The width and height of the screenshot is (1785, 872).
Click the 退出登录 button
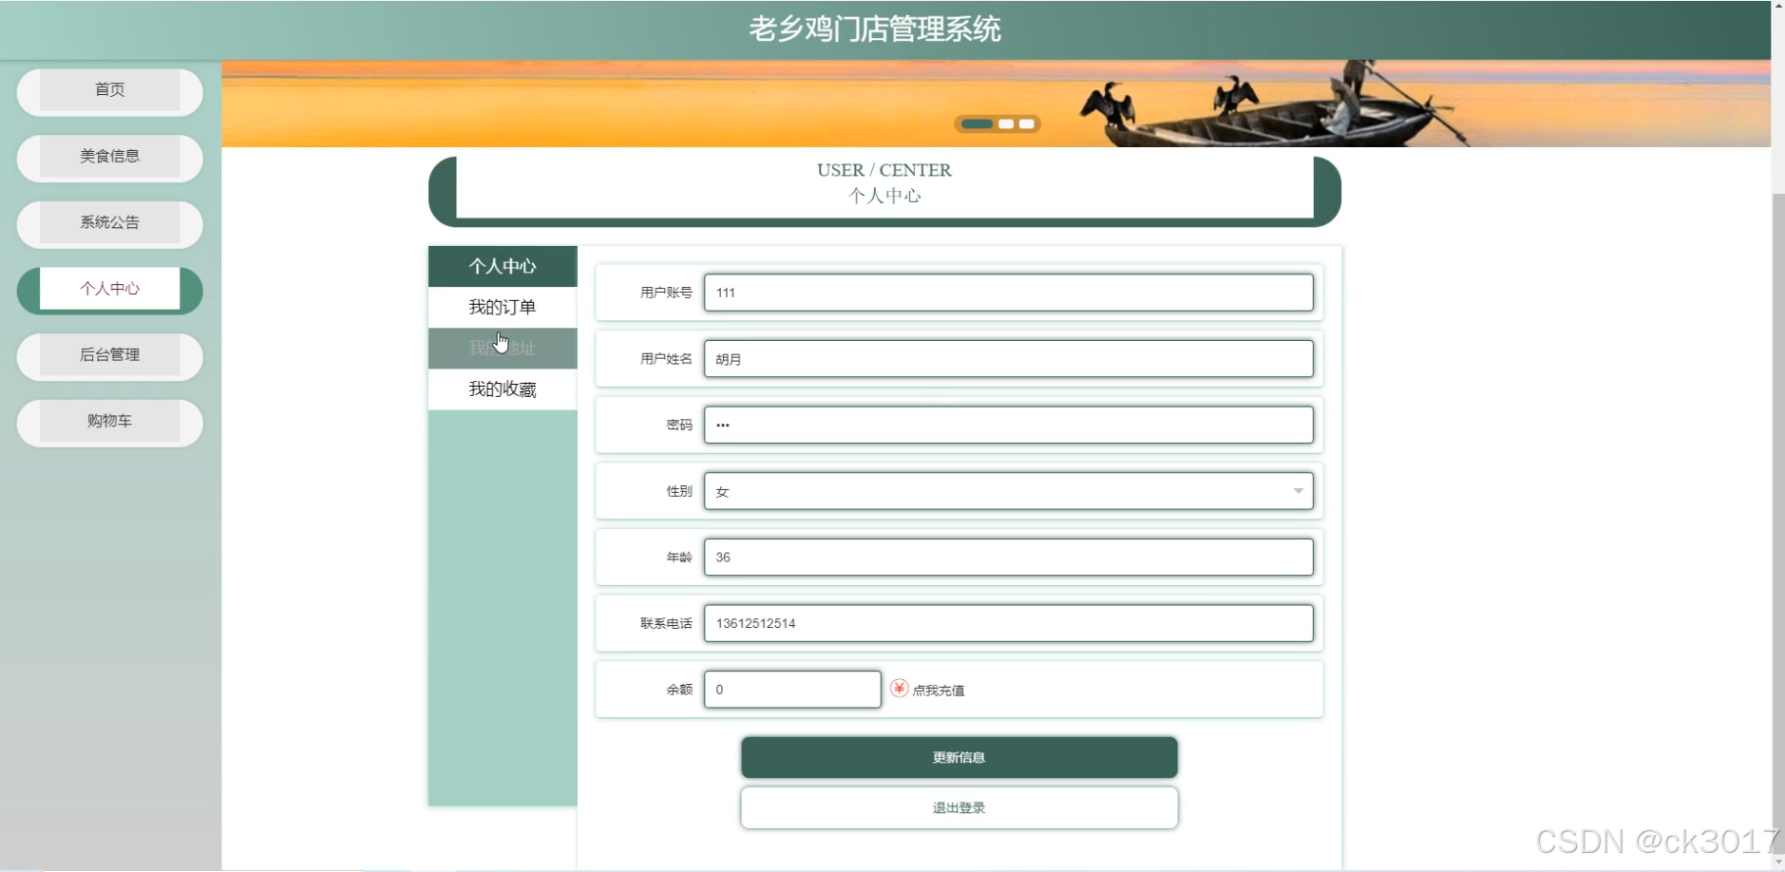point(959,807)
